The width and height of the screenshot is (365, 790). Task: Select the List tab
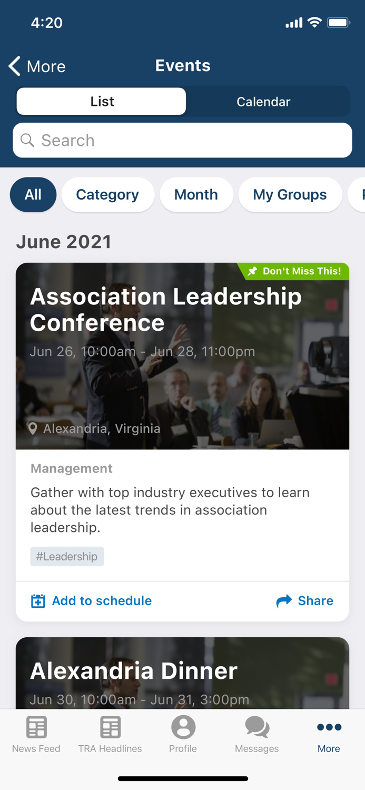point(101,102)
